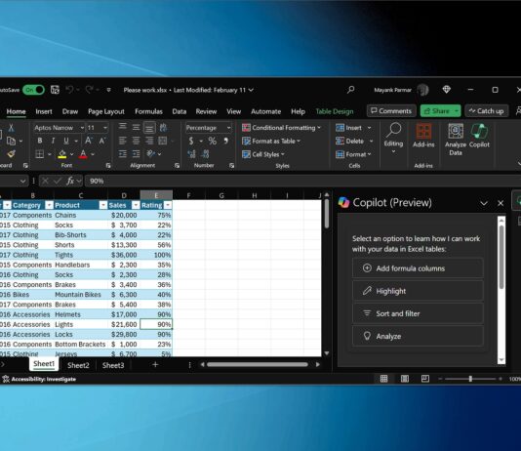Click Align Right icon
Image resolution: width=521 pixels, height=451 pixels.
149,141
